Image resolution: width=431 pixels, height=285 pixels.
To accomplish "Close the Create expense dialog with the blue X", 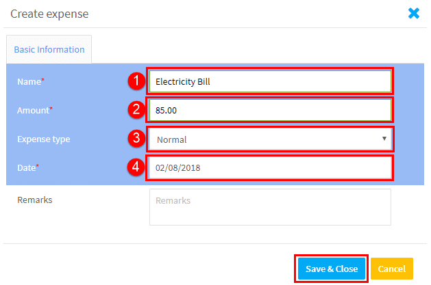I will click(x=414, y=13).
